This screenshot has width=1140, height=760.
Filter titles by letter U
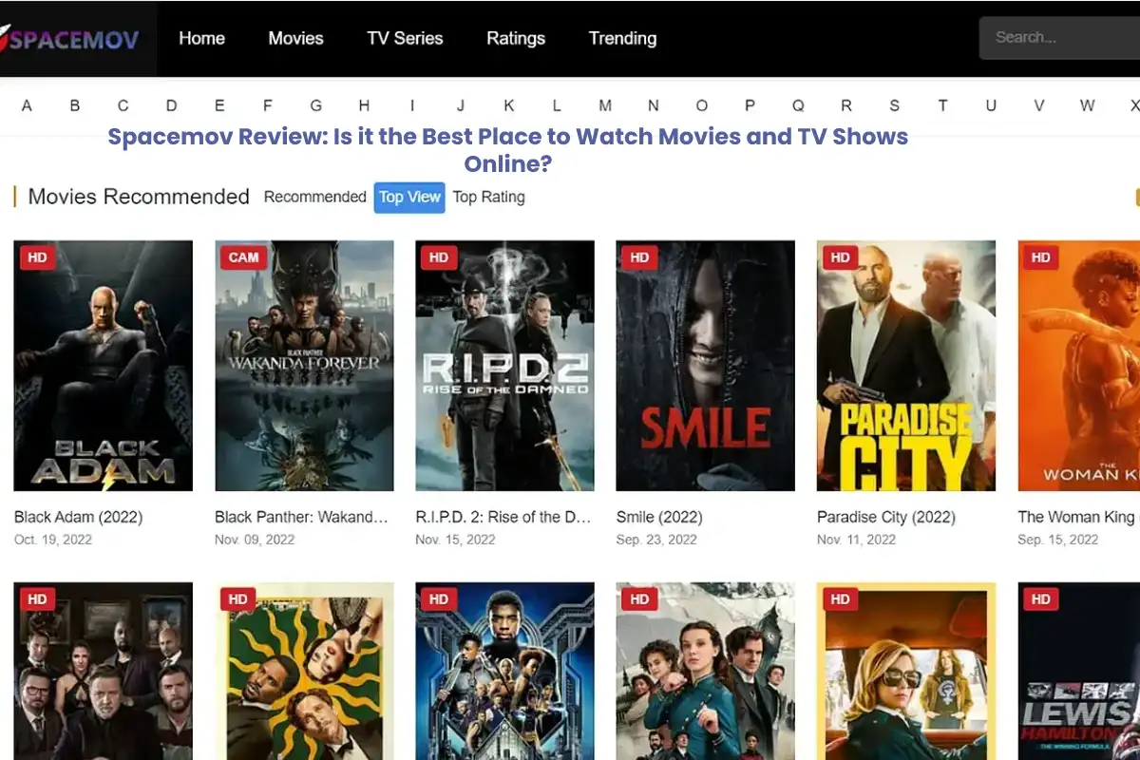991,105
